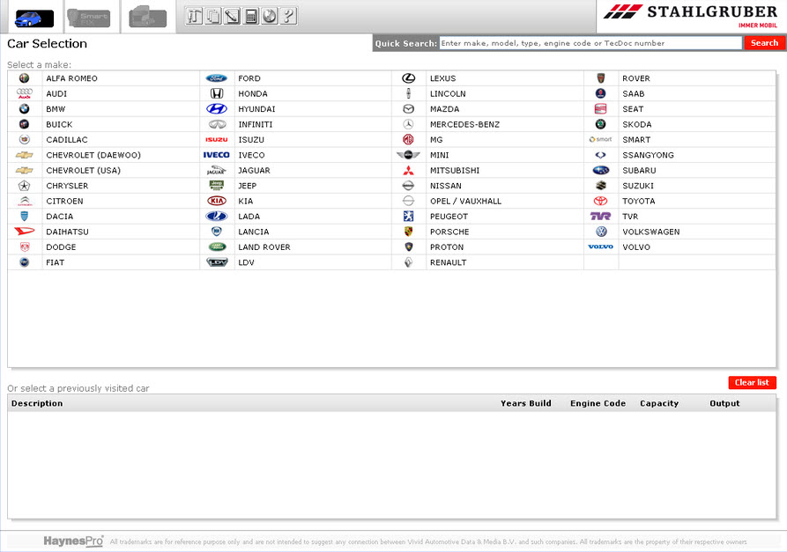
Task: Choose INFINITI make text
Action: coord(256,124)
